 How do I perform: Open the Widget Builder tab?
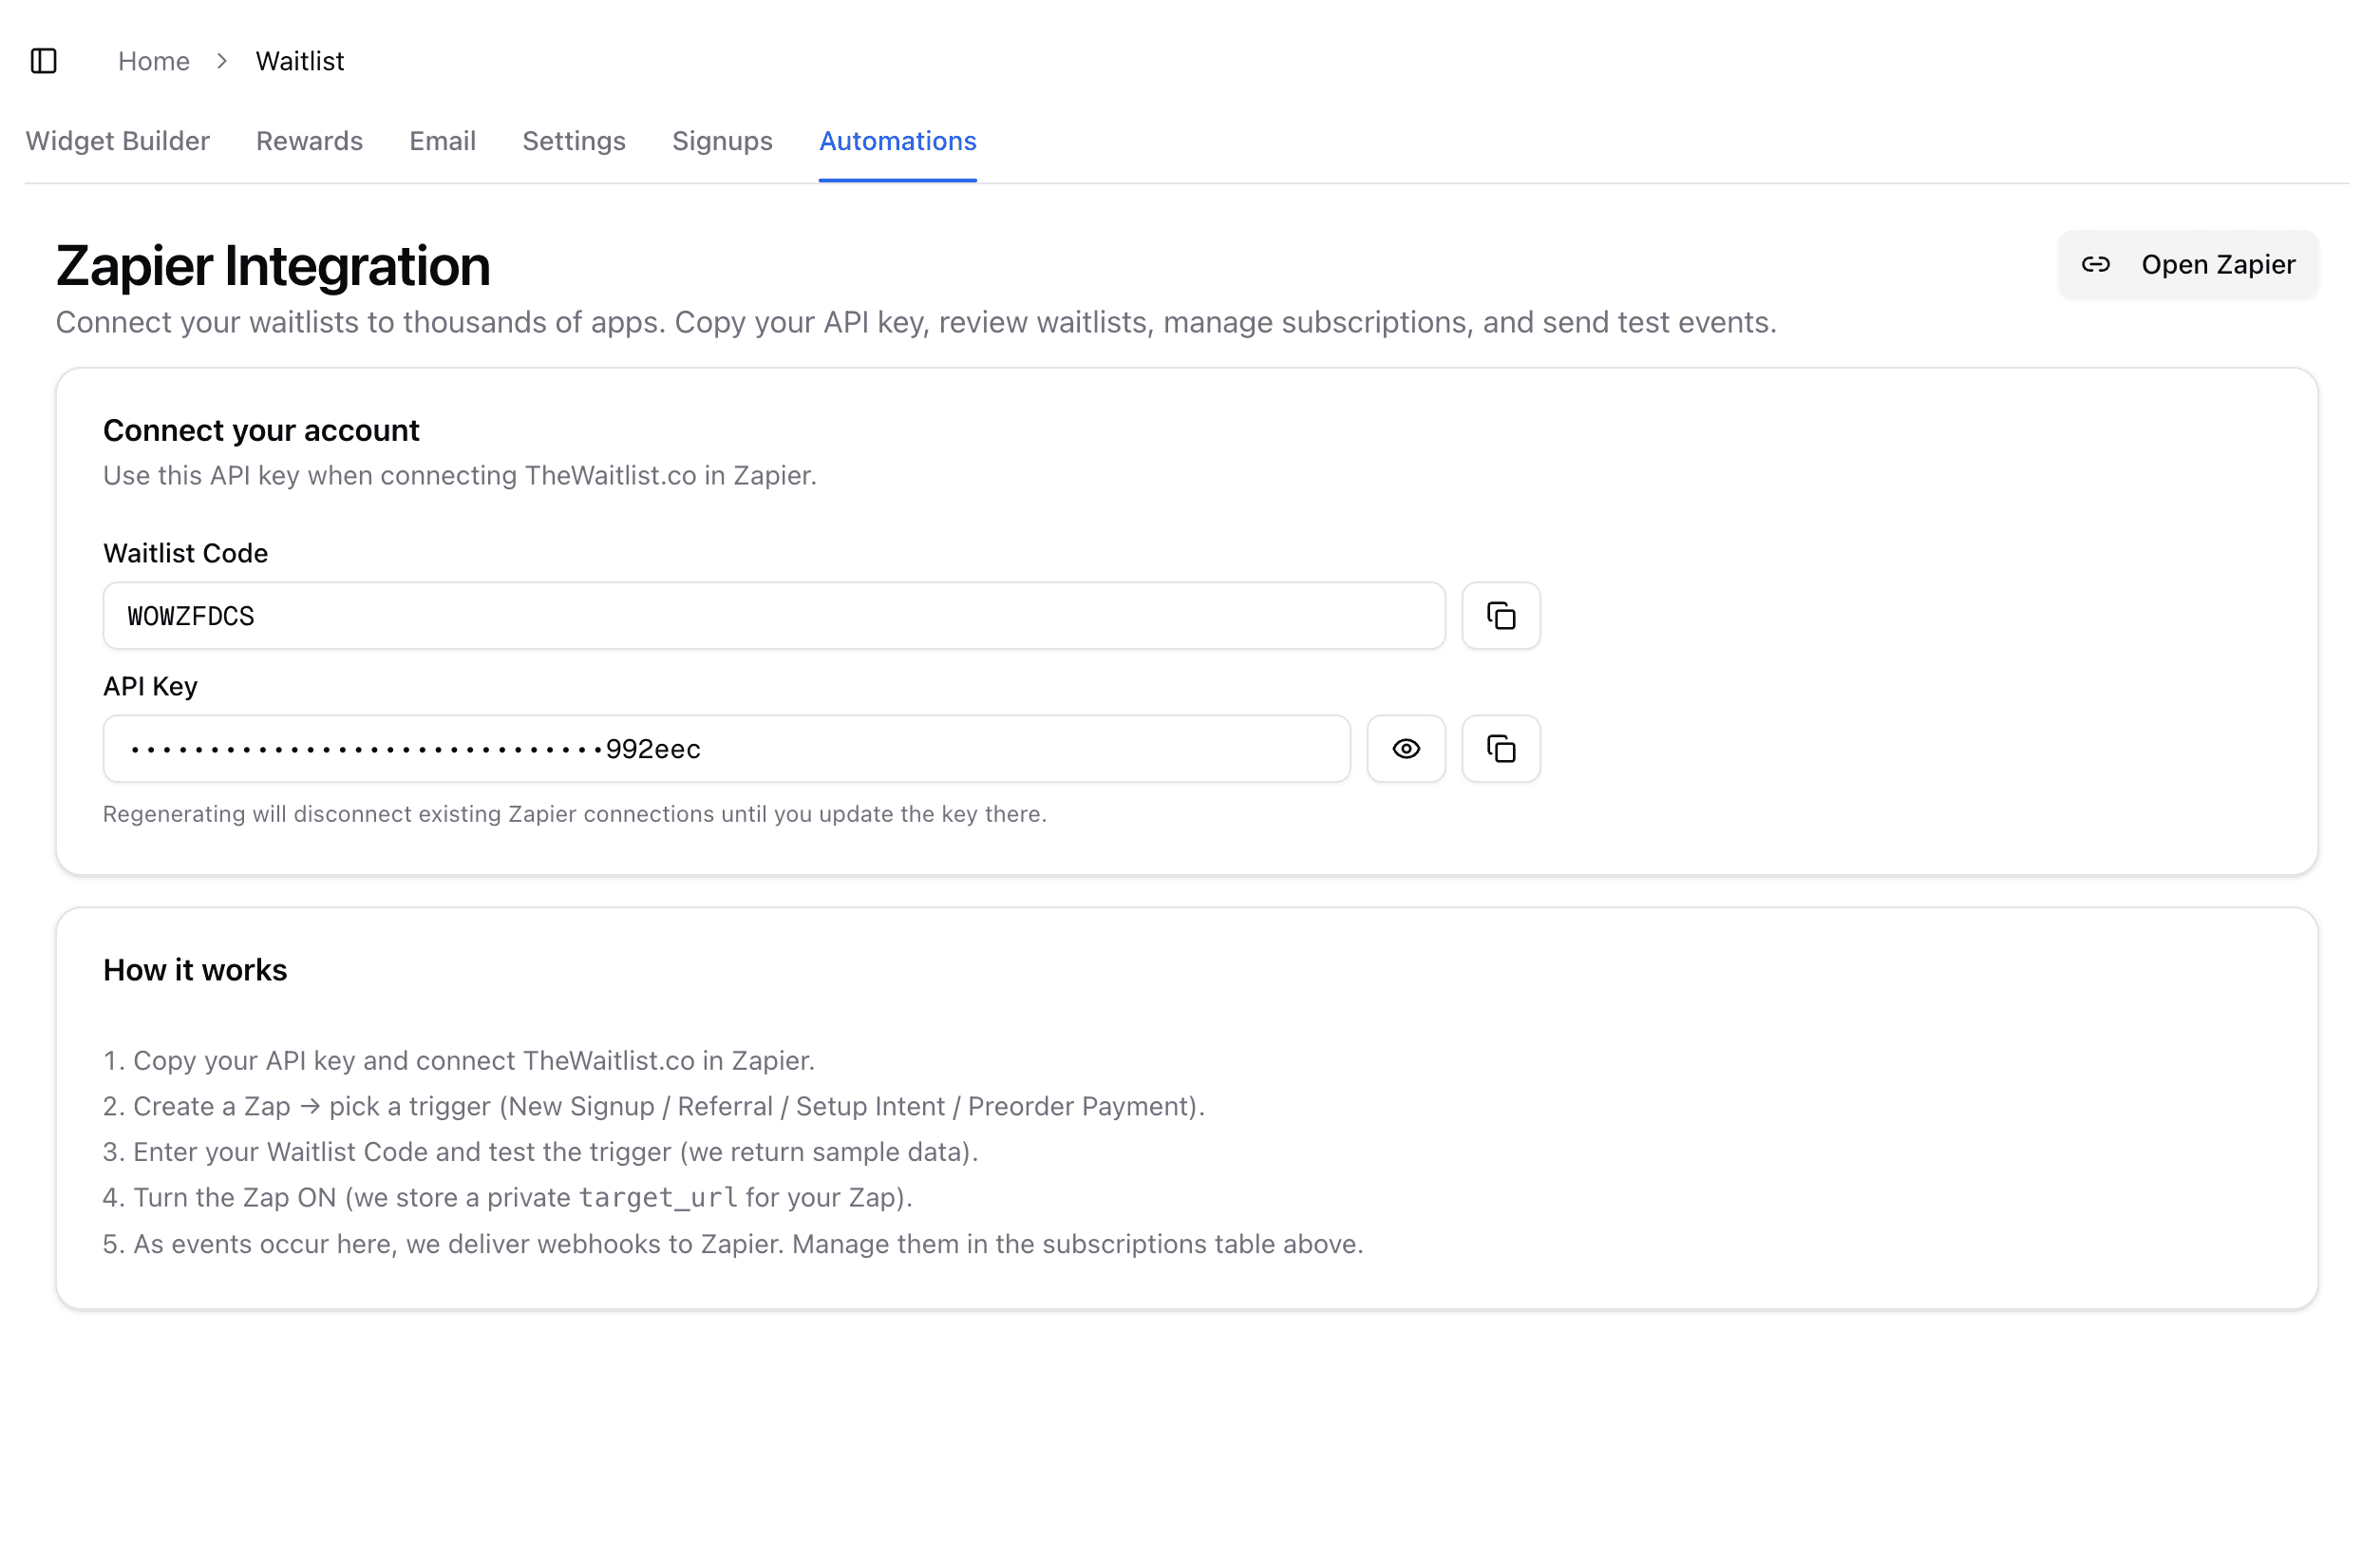click(x=117, y=142)
